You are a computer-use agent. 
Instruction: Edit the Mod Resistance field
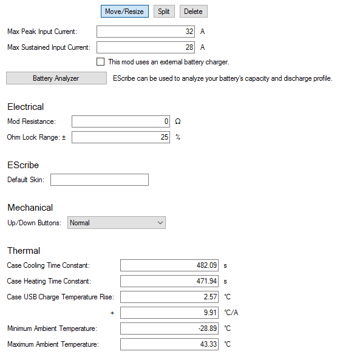click(121, 121)
